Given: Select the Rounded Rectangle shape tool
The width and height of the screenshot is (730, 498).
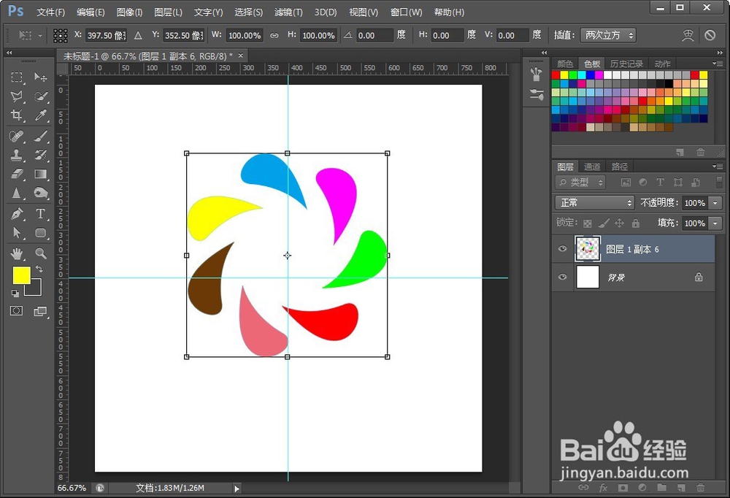Looking at the screenshot, I should [40, 232].
